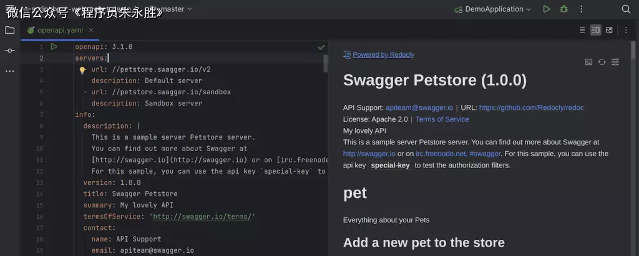This screenshot has width=639, height=256.
Task: Switch to editor-only view mode
Action: coord(582,30)
